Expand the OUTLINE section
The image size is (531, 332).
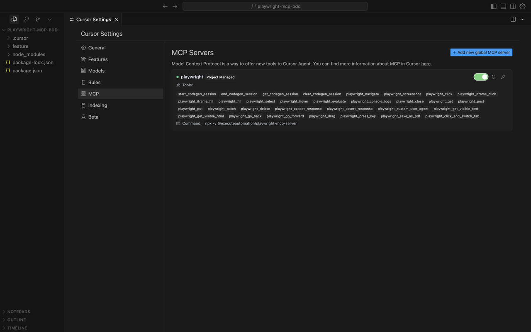pyautogui.click(x=32, y=320)
